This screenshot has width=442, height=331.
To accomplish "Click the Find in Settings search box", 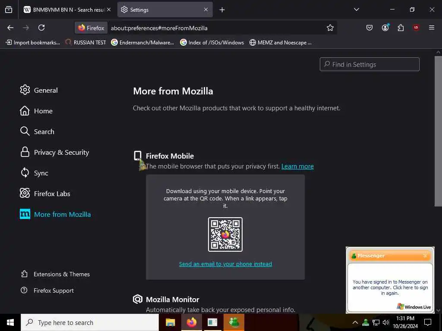I will (369, 65).
